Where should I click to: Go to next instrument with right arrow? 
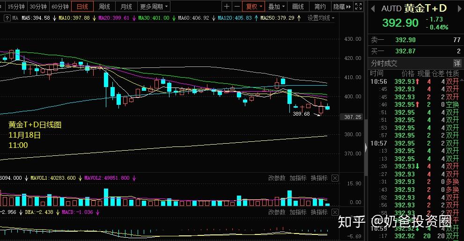(460, 8)
